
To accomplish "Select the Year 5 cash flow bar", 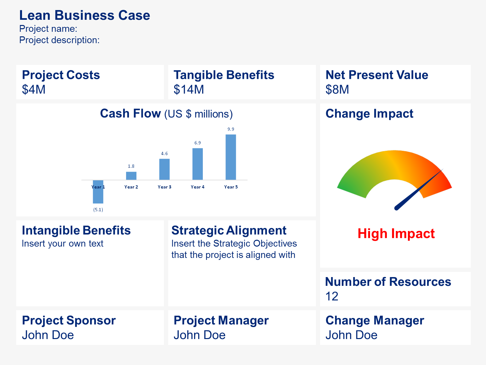I will (x=231, y=157).
